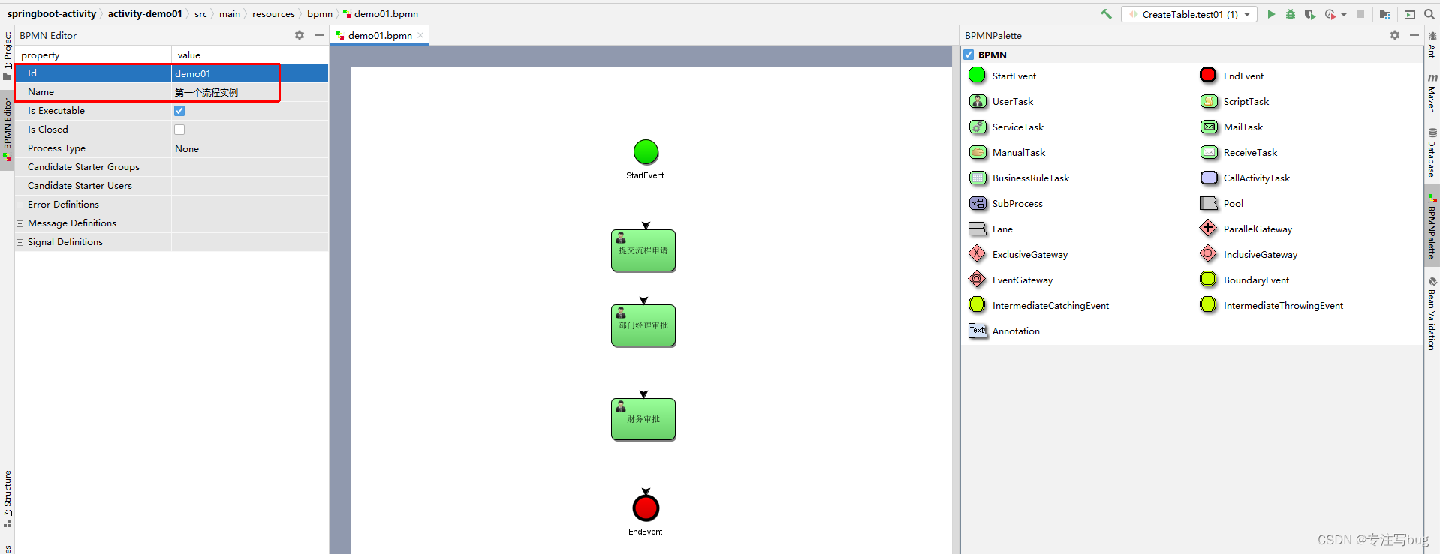This screenshot has width=1440, height=554.
Task: Pick the ScriptTask palette item
Action: (1234, 102)
